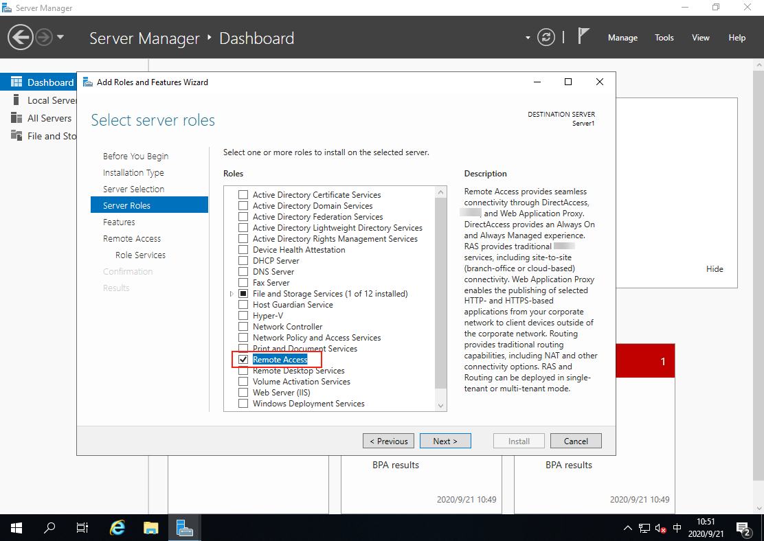Check the Hyper-V role checkbox
764x541 pixels.
pyautogui.click(x=243, y=316)
